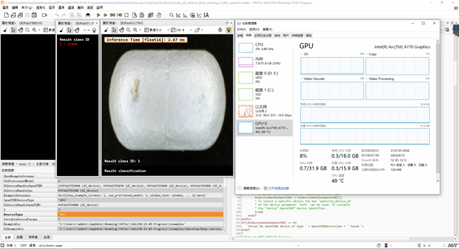Select the hand pan tool in window H3FAA27EE010
This screenshot has width=459, height=249.
(x=20, y=30)
